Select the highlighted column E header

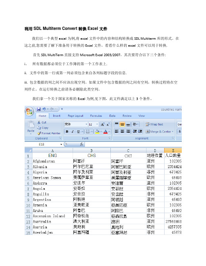click(173, 150)
